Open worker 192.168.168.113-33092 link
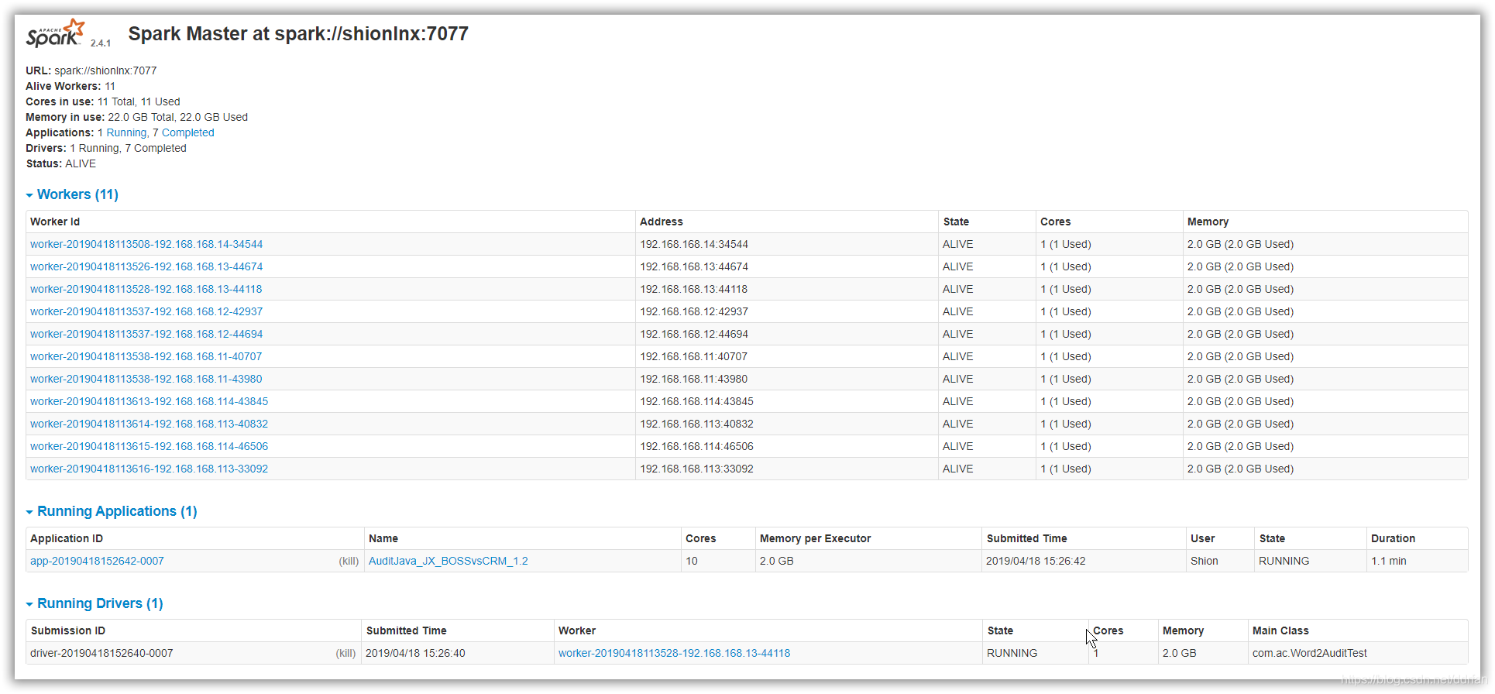The image size is (1495, 694). [x=149, y=469]
